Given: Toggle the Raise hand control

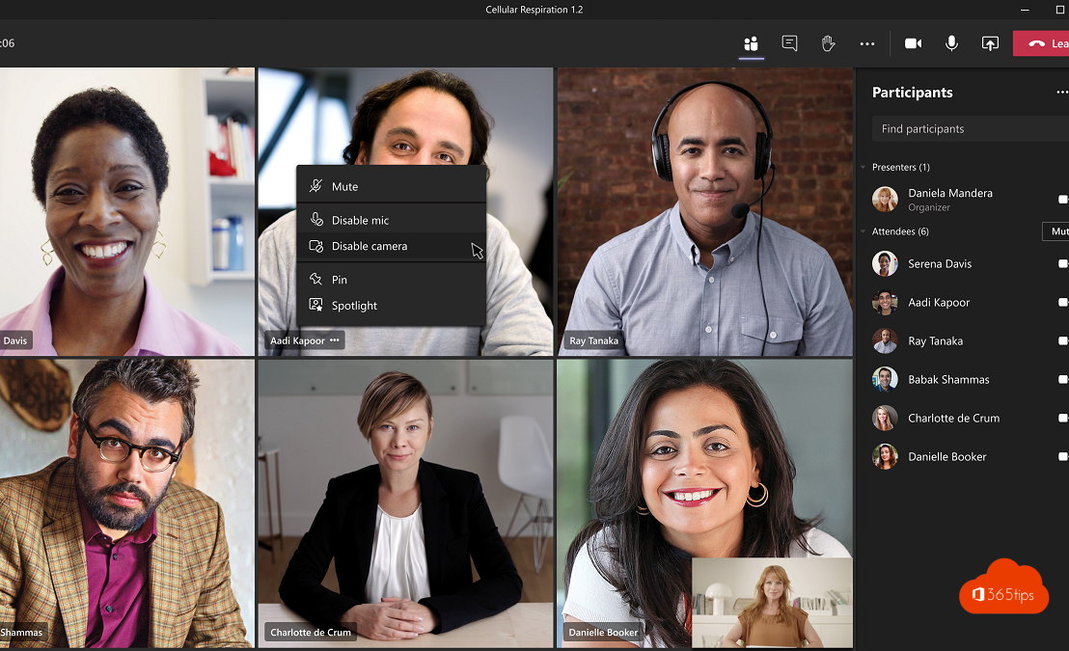Looking at the screenshot, I should coord(828,43).
